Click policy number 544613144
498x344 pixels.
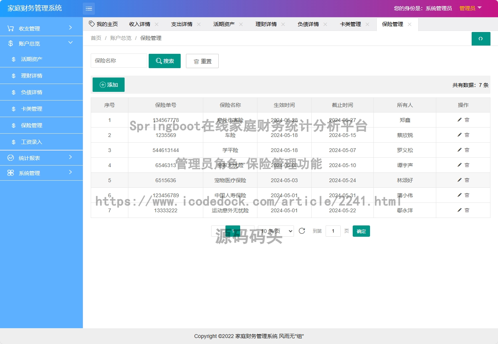(166, 150)
